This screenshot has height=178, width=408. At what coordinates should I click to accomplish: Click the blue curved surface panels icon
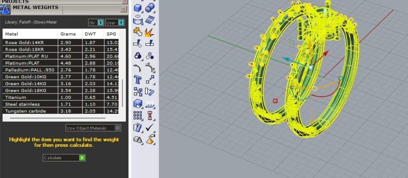pos(137,127)
